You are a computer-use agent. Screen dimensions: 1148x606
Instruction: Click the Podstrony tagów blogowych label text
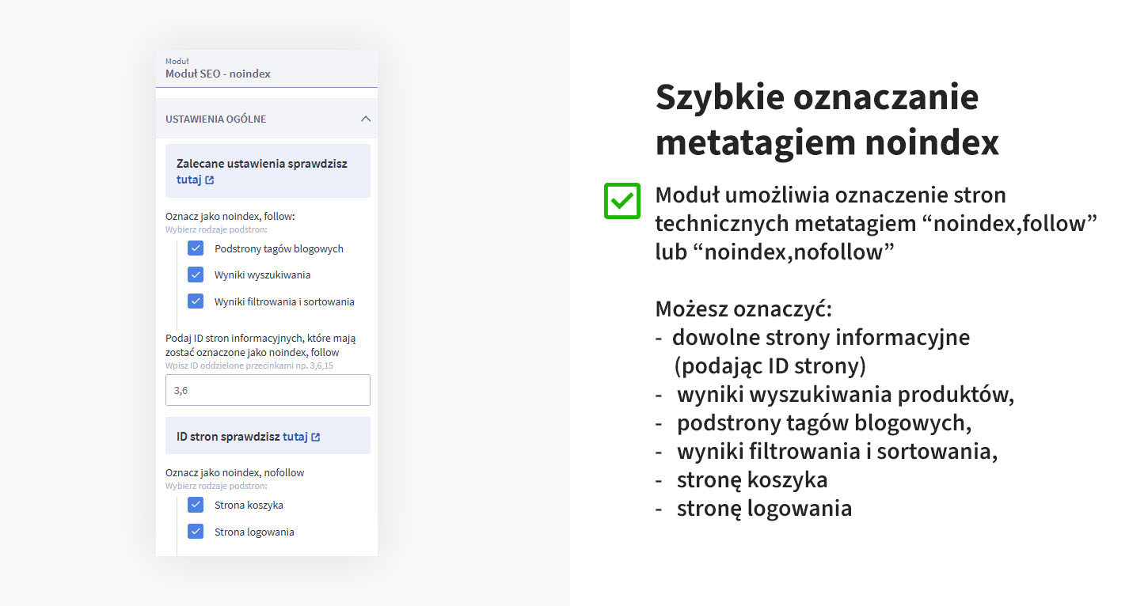point(279,248)
